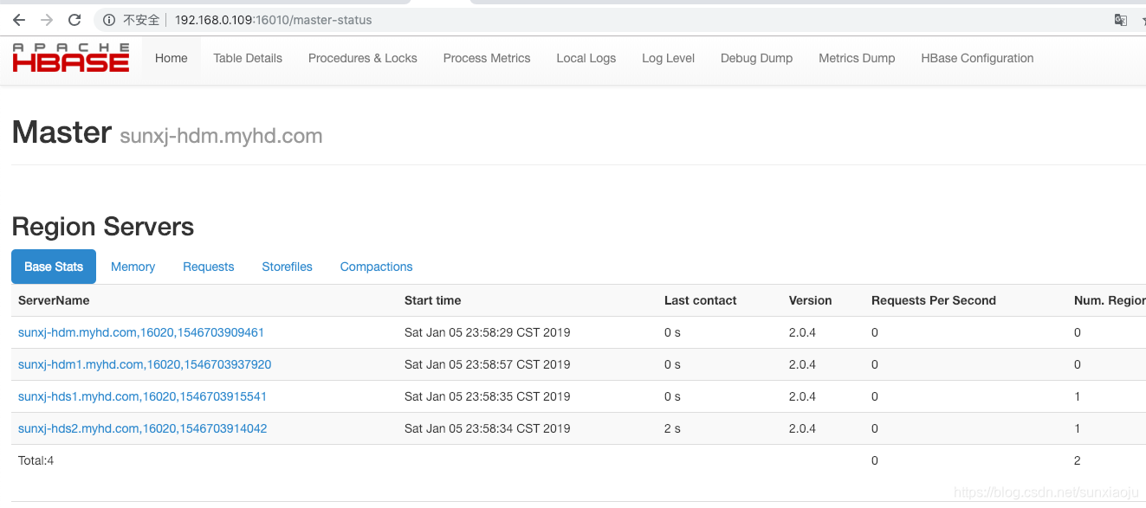Open the Log Level page
Screen dimensions: 1146x508
669,58
